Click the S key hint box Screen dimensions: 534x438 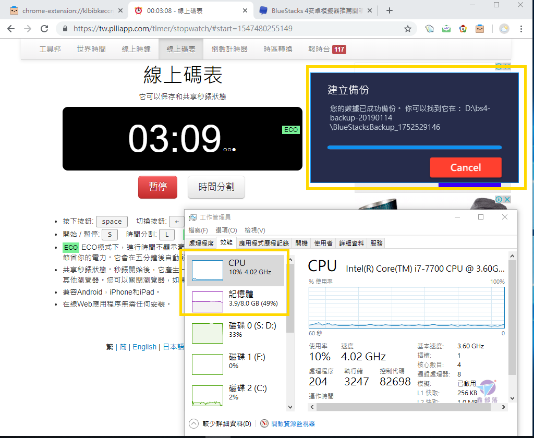110,234
